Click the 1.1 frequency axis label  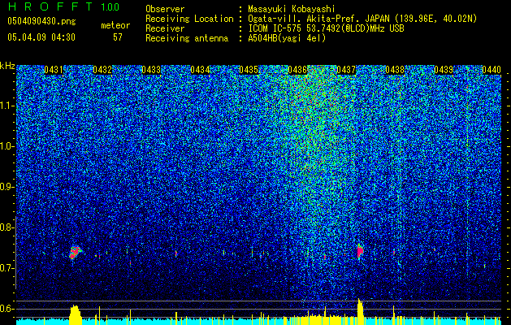click(6, 106)
